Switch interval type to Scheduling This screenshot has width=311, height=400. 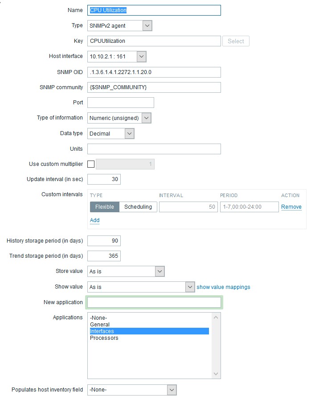pos(138,207)
